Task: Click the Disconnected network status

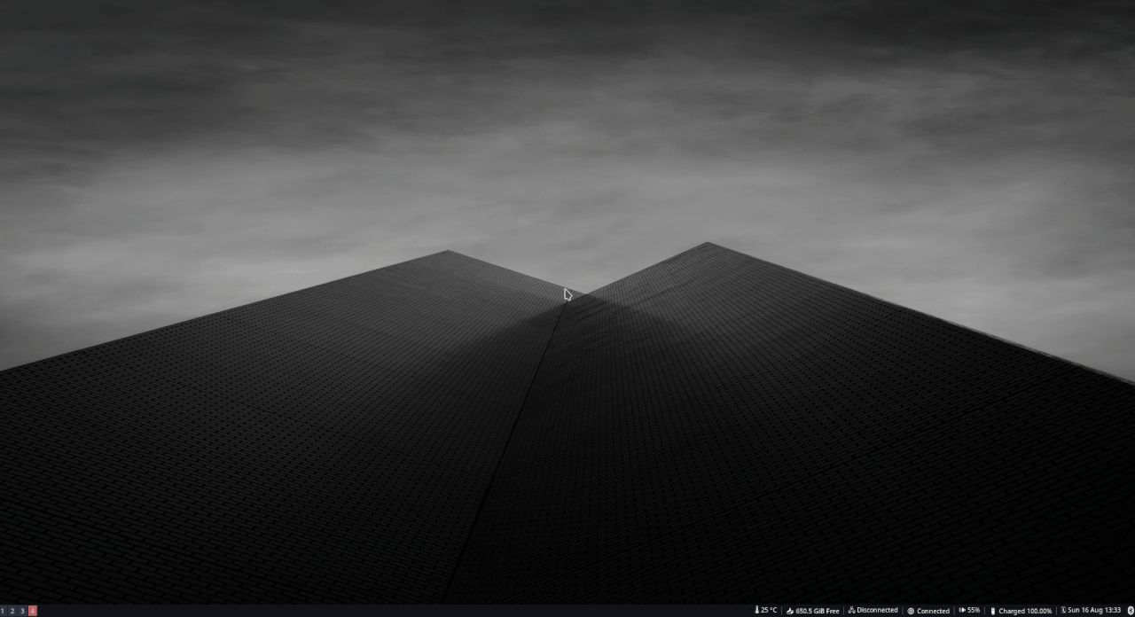Action: click(878, 610)
